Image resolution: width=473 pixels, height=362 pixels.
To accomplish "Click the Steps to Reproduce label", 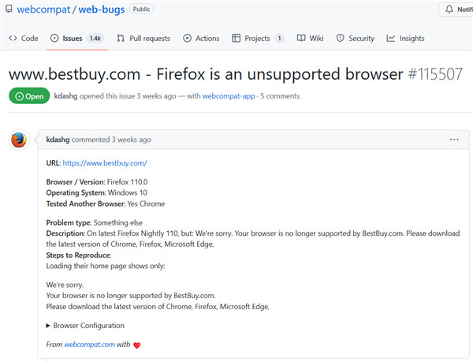I will (x=79, y=256).
